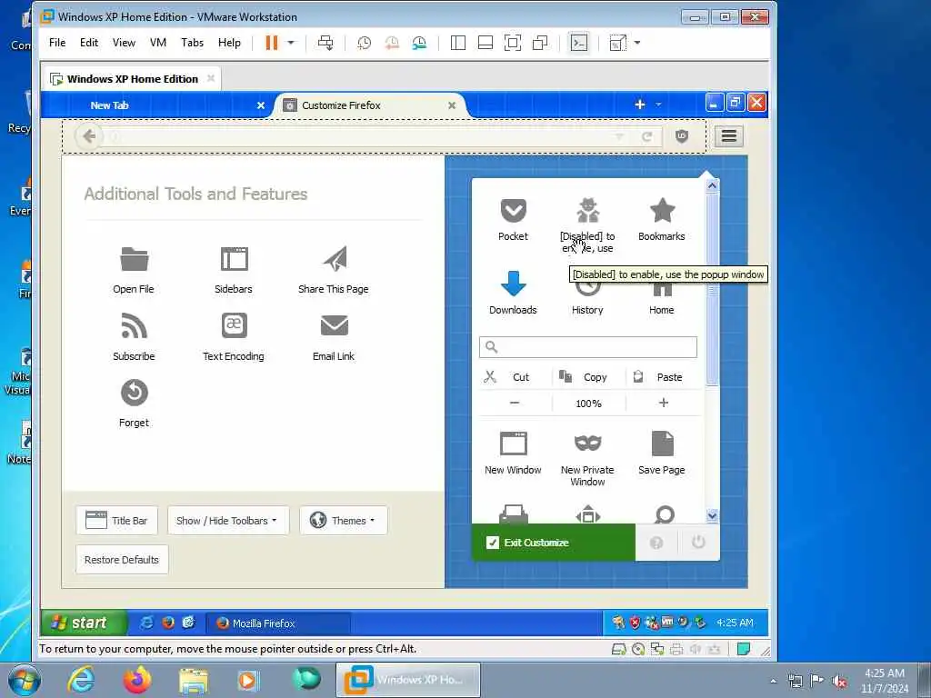Click VMware send Ctrl+Alt+Del icon

[x=325, y=43]
